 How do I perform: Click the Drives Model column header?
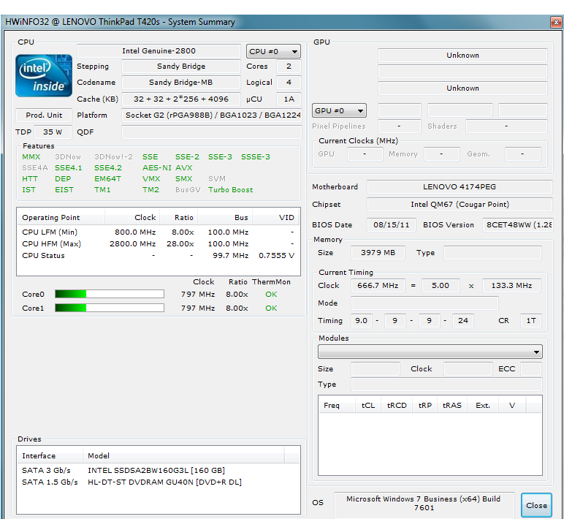(183, 455)
